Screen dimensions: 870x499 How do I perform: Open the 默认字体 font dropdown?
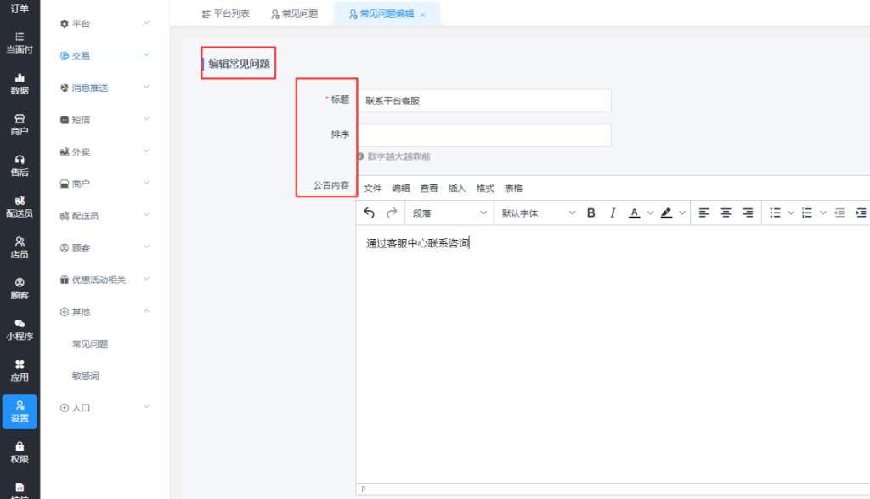click(x=537, y=213)
